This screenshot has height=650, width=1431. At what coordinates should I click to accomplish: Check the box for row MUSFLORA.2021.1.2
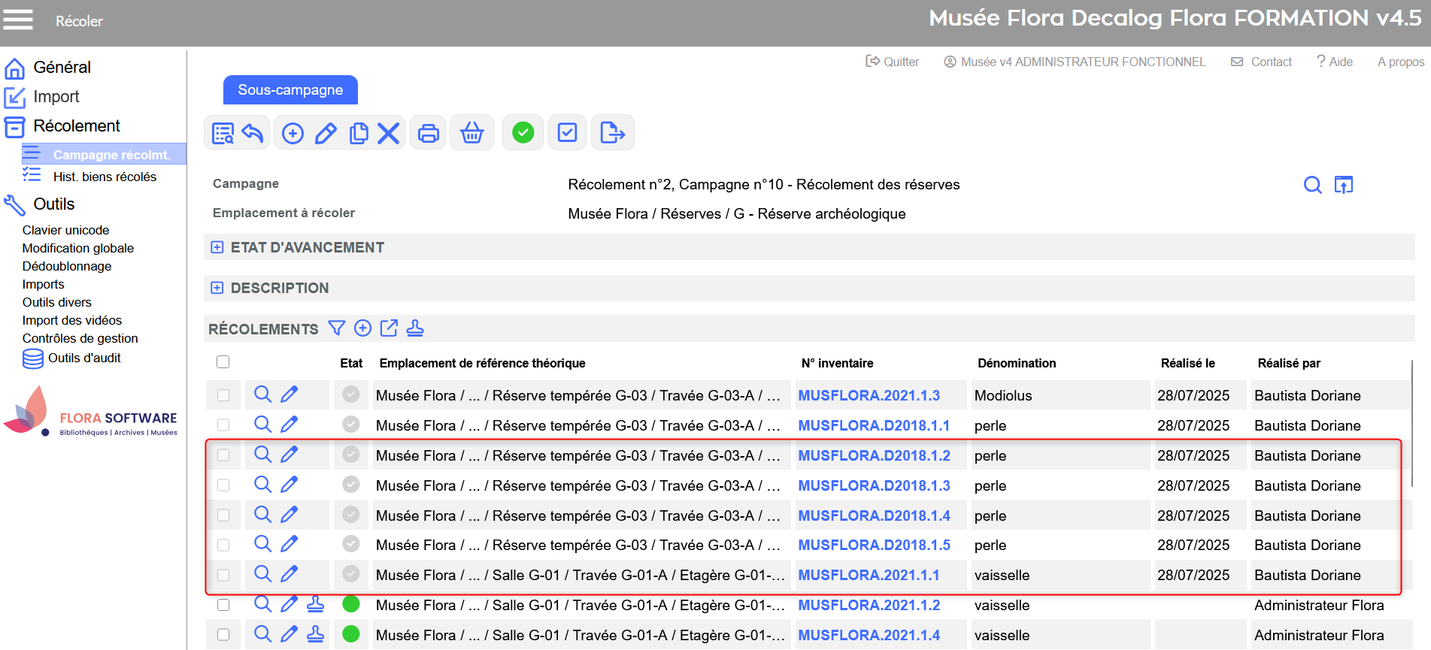[x=223, y=605]
